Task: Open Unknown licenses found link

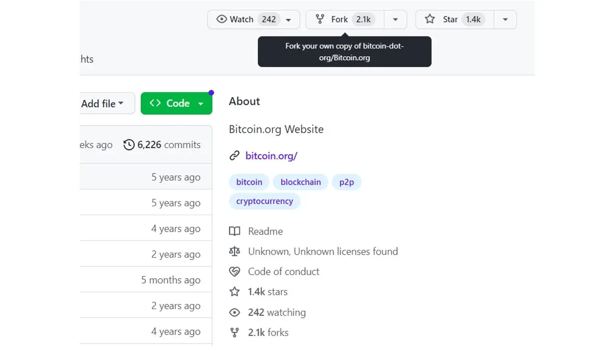Action: [x=323, y=251]
